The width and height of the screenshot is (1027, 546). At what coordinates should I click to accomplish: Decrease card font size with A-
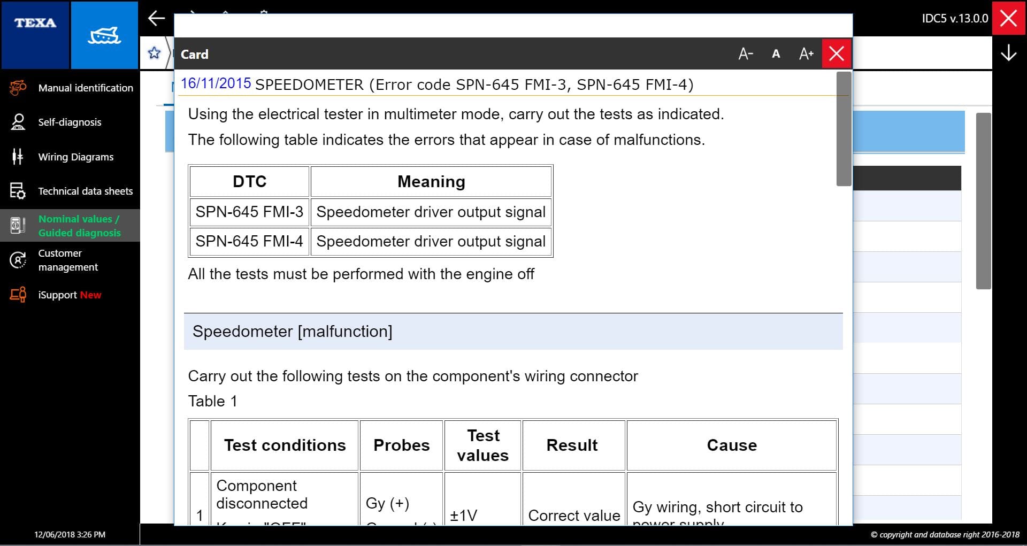[746, 54]
